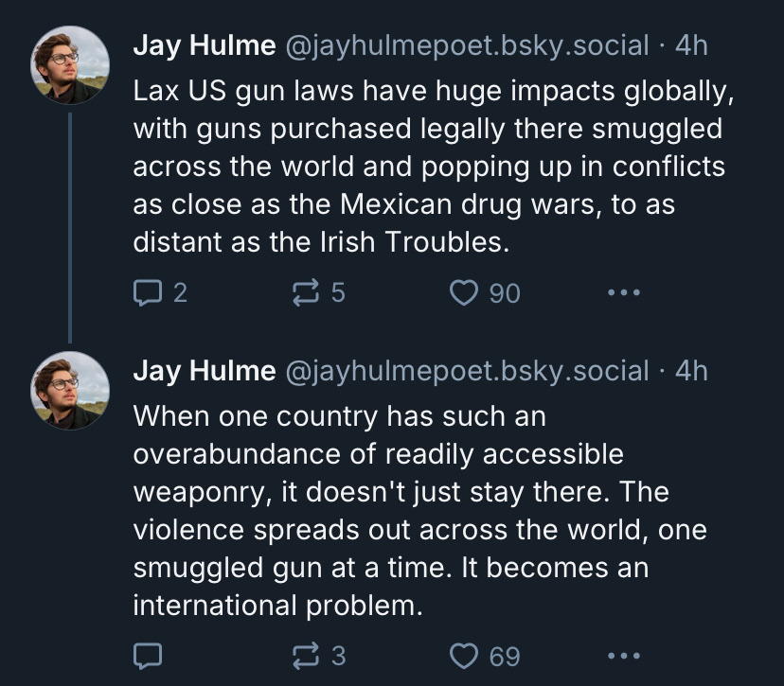Screen dimensions: 784x686
Task: Click the thread connector line between posts
Action: pos(70,228)
